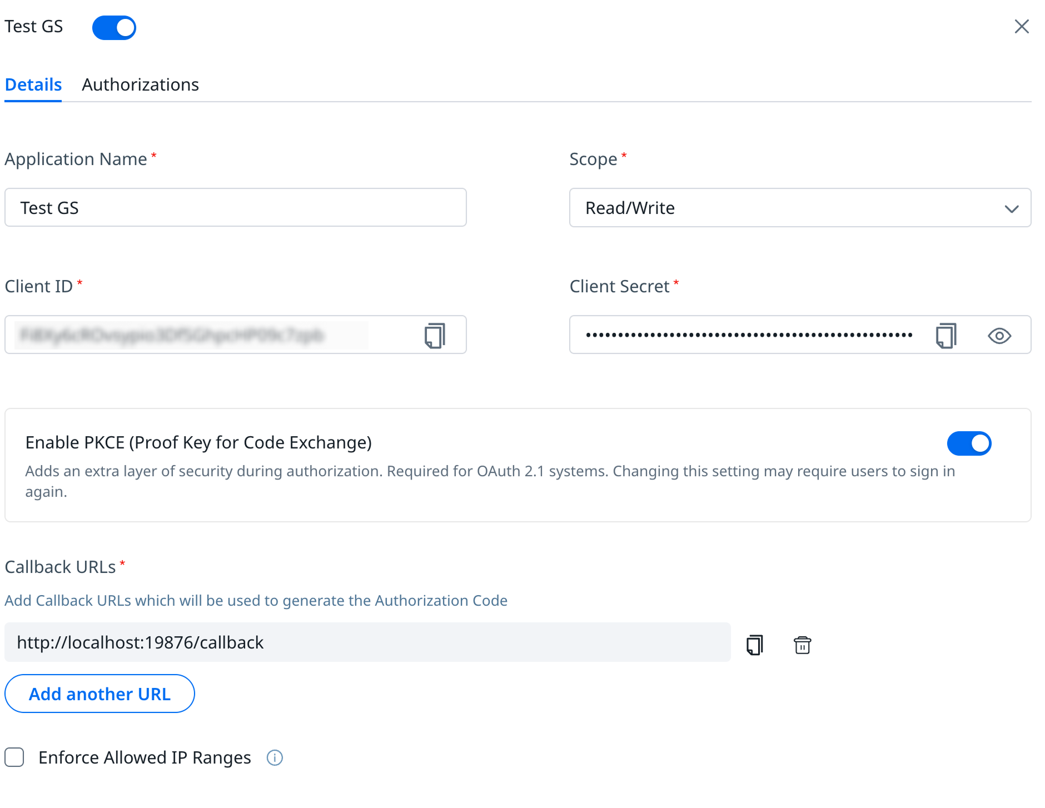Copy the localhost callback URL

pos(755,645)
